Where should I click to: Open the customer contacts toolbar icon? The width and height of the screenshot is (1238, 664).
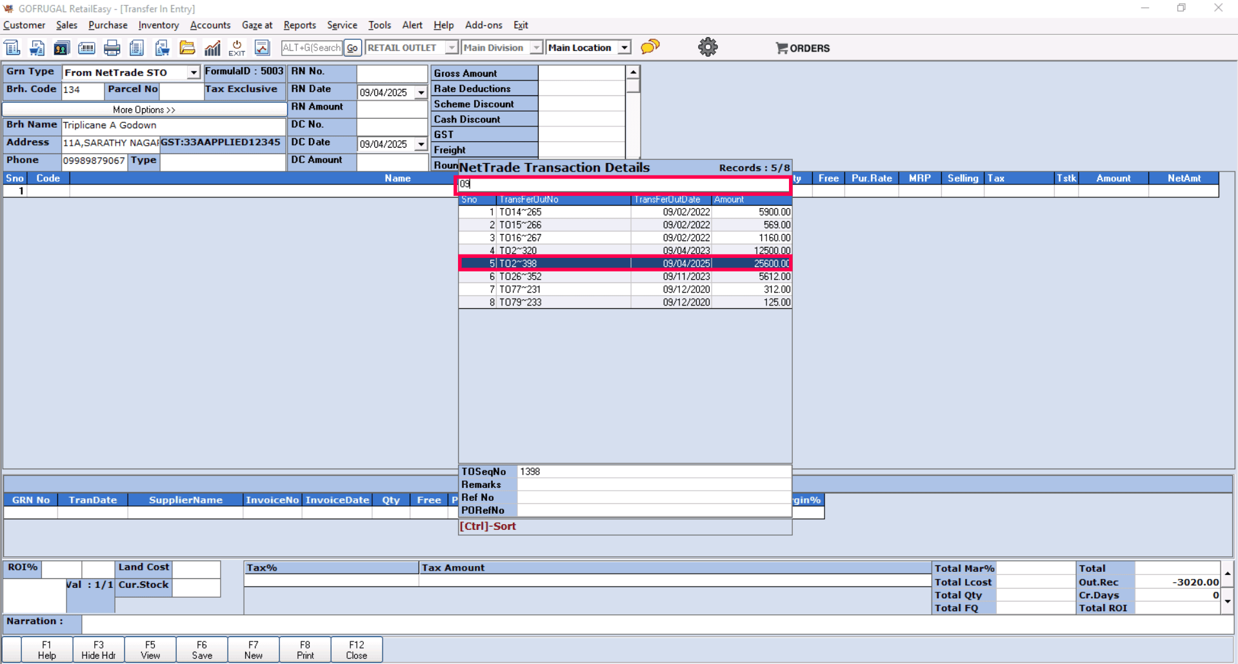point(61,48)
